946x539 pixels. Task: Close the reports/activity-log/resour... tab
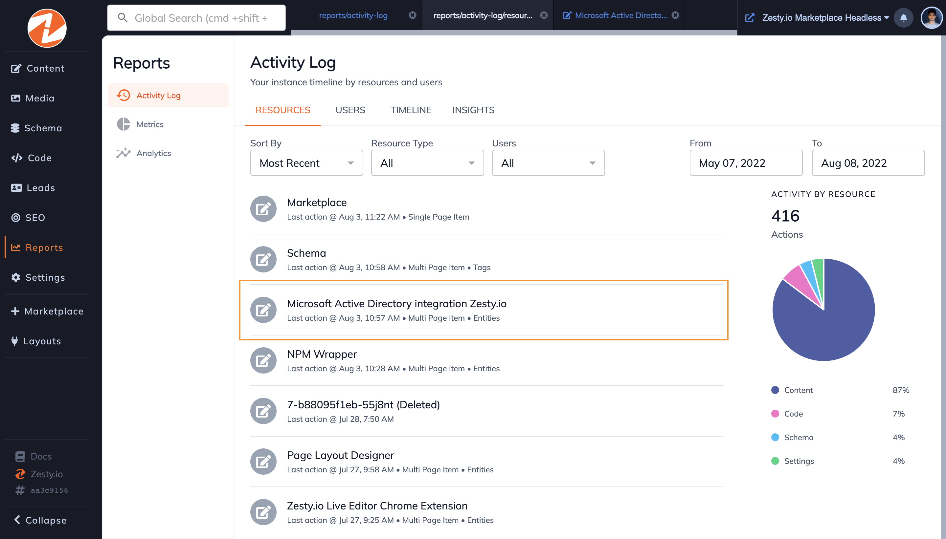click(544, 15)
